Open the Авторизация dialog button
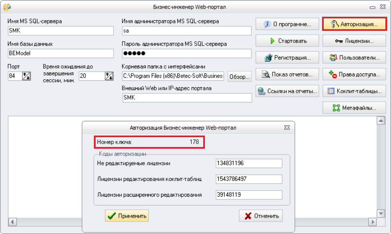This screenshot has height=234, width=391. [x=354, y=24]
